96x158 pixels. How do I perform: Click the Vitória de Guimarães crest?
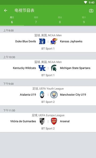click(42, 121)
